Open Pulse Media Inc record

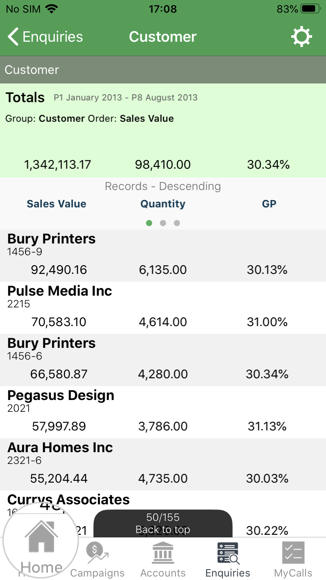coord(163,308)
